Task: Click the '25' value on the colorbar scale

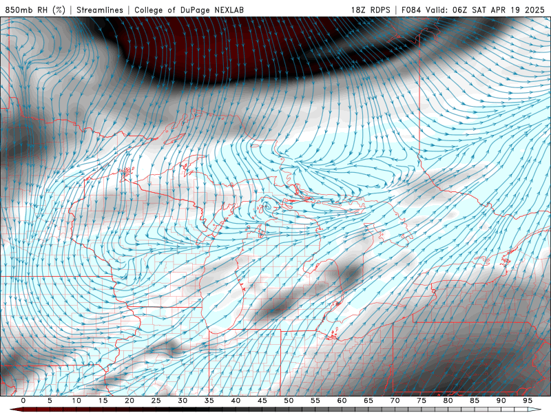Action: click(156, 401)
